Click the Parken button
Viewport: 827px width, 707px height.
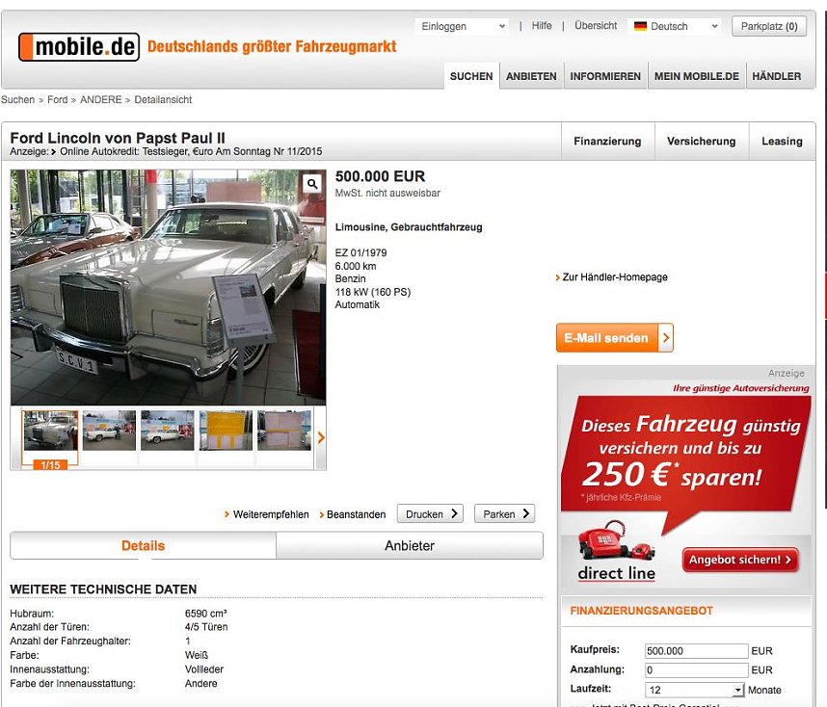click(504, 514)
